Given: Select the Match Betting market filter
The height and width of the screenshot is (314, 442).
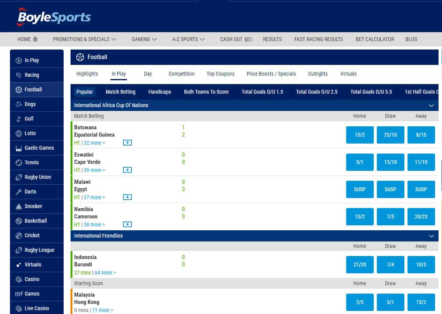Looking at the screenshot, I should pos(121,92).
